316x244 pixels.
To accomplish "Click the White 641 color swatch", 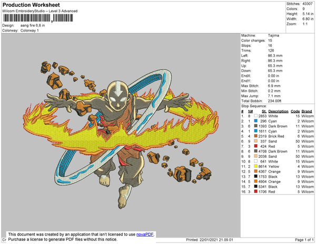I will click(256, 161).
